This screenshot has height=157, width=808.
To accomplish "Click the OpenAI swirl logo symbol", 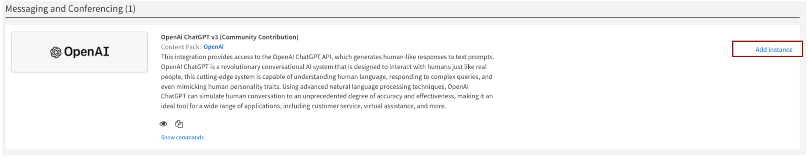I will click(x=56, y=52).
